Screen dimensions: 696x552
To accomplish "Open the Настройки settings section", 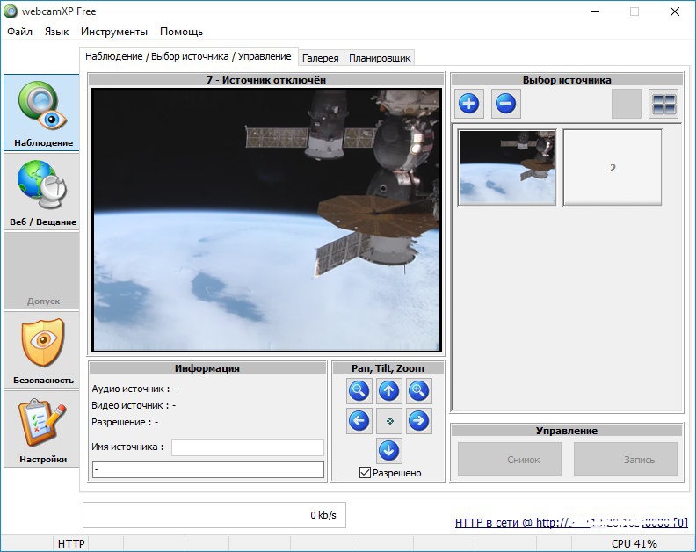I will 41,429.
